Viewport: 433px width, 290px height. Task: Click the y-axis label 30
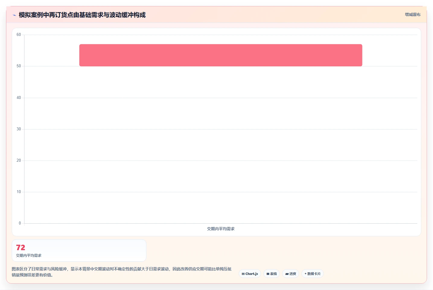[x=19, y=129]
